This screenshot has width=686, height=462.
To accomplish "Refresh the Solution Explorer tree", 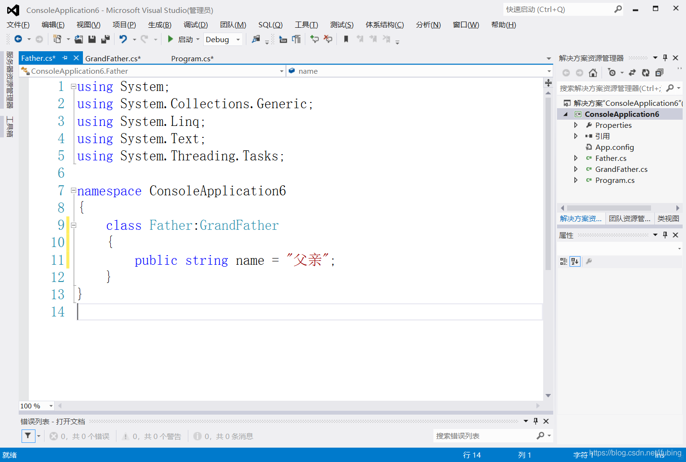I will tap(646, 73).
